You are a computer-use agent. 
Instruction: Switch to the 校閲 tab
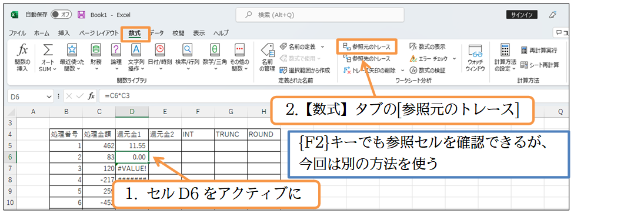pos(178,33)
